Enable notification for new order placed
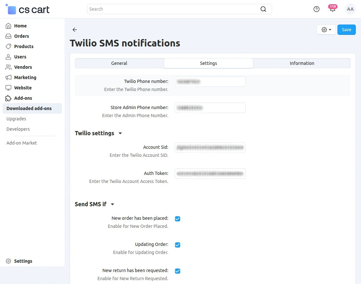 (x=177, y=218)
